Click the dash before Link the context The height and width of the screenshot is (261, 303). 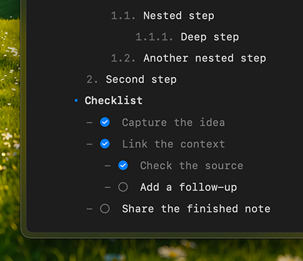point(90,144)
